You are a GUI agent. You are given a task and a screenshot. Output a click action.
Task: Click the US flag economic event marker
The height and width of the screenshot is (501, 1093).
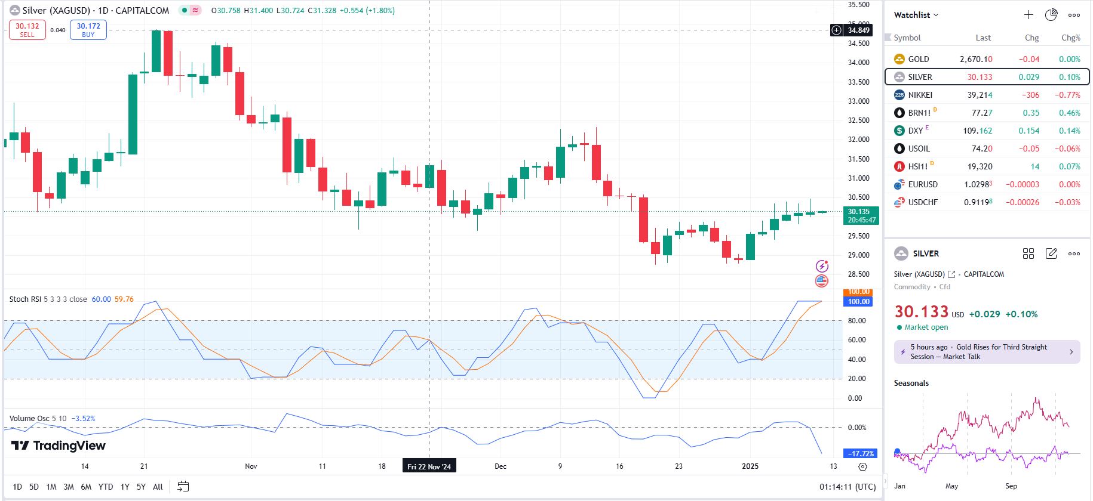[822, 280]
